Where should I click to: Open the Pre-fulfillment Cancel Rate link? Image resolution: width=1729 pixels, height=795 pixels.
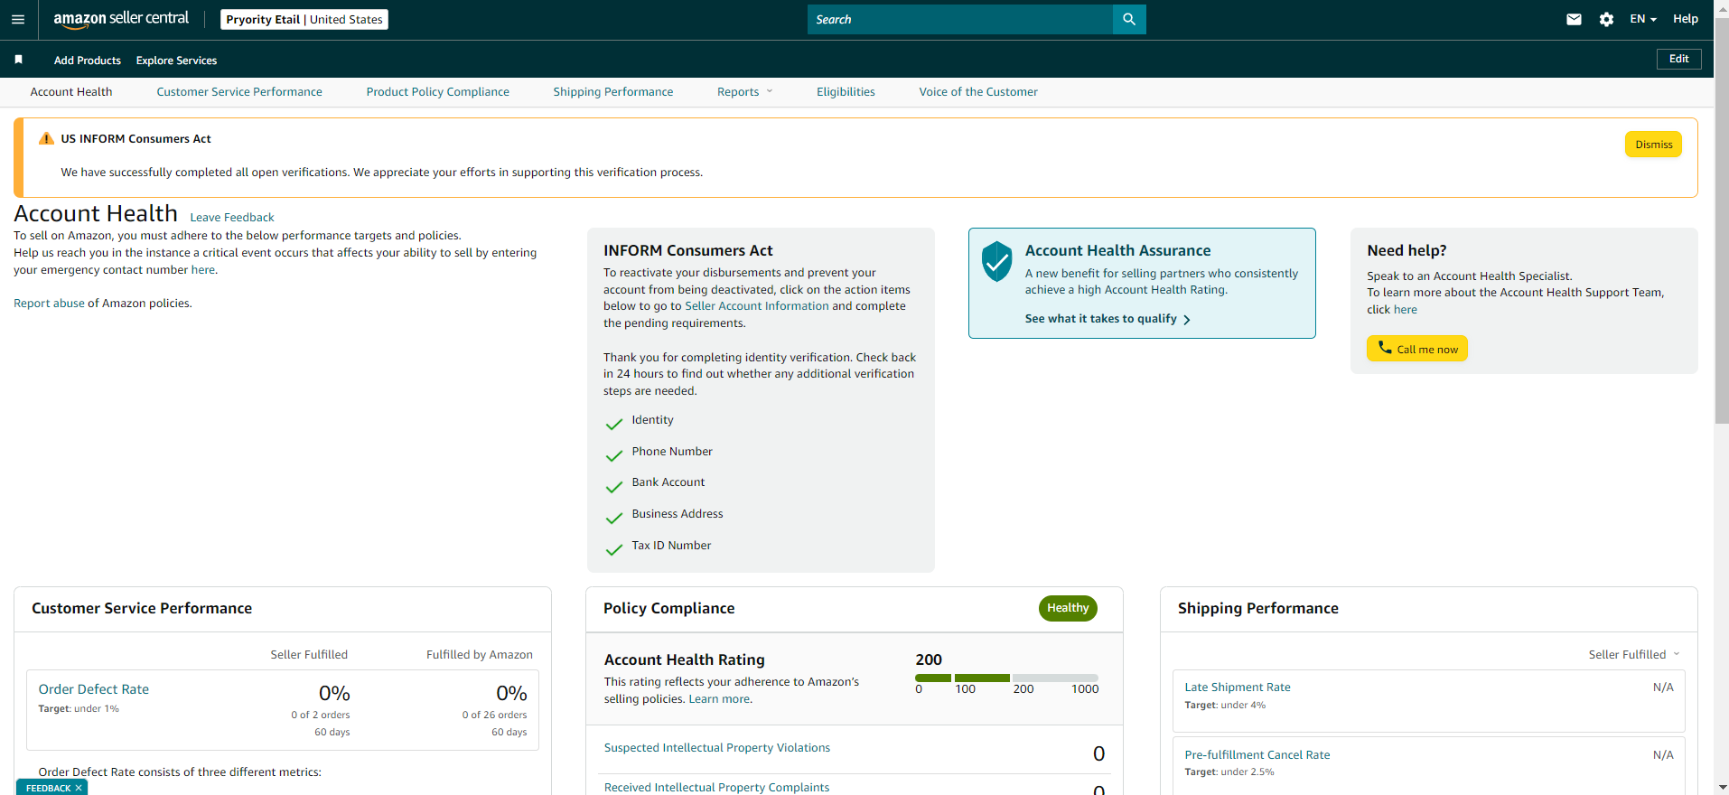click(1257, 755)
